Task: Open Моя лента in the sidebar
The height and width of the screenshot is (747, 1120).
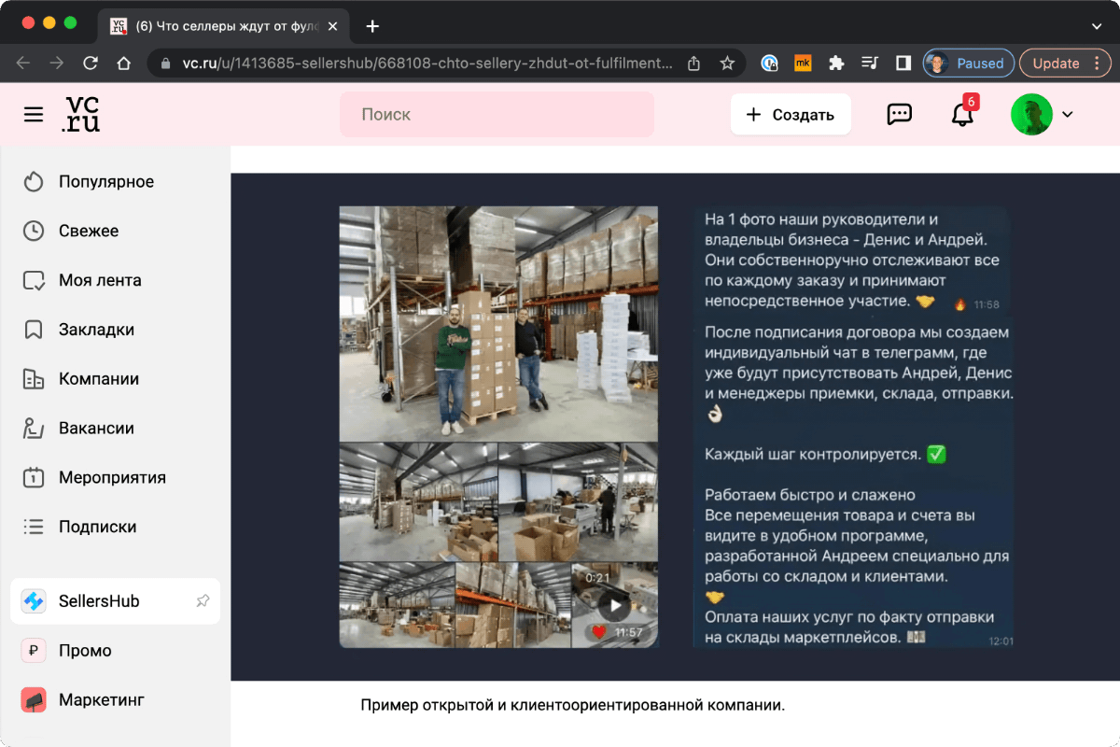Action: coord(101,280)
